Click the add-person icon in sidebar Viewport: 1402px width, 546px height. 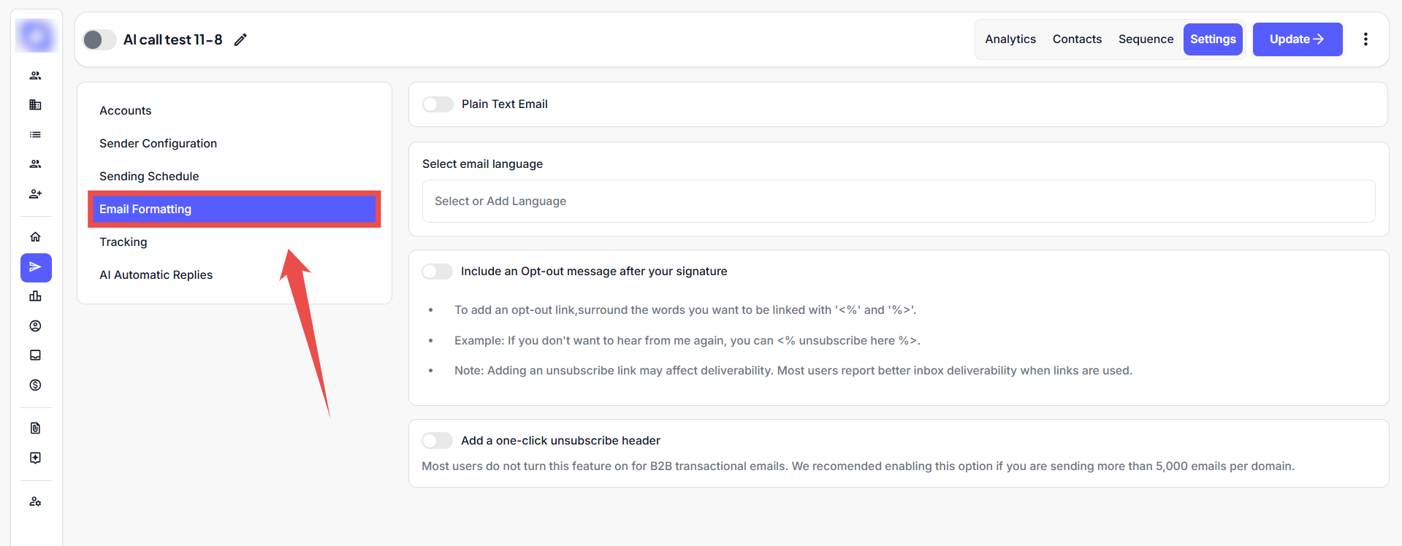tap(35, 193)
